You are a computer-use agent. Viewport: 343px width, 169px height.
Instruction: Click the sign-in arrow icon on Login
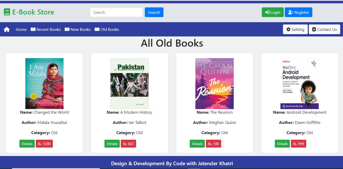[x=267, y=12]
